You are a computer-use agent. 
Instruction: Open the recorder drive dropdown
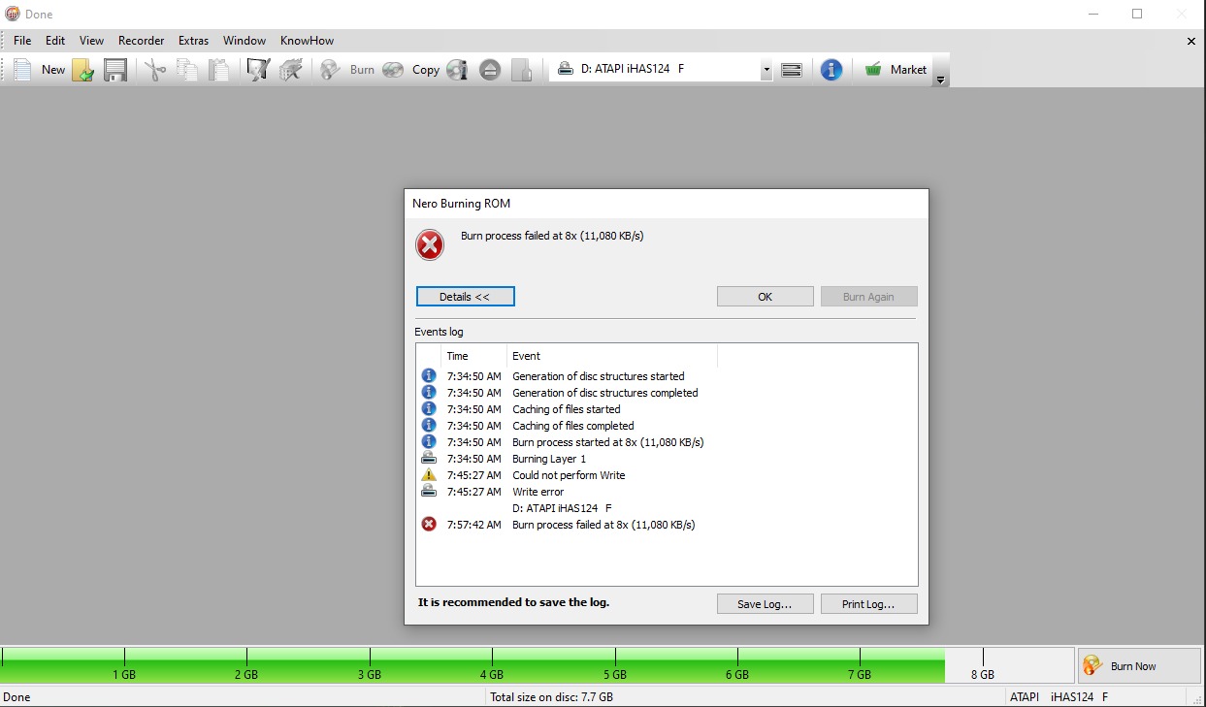pyautogui.click(x=766, y=70)
